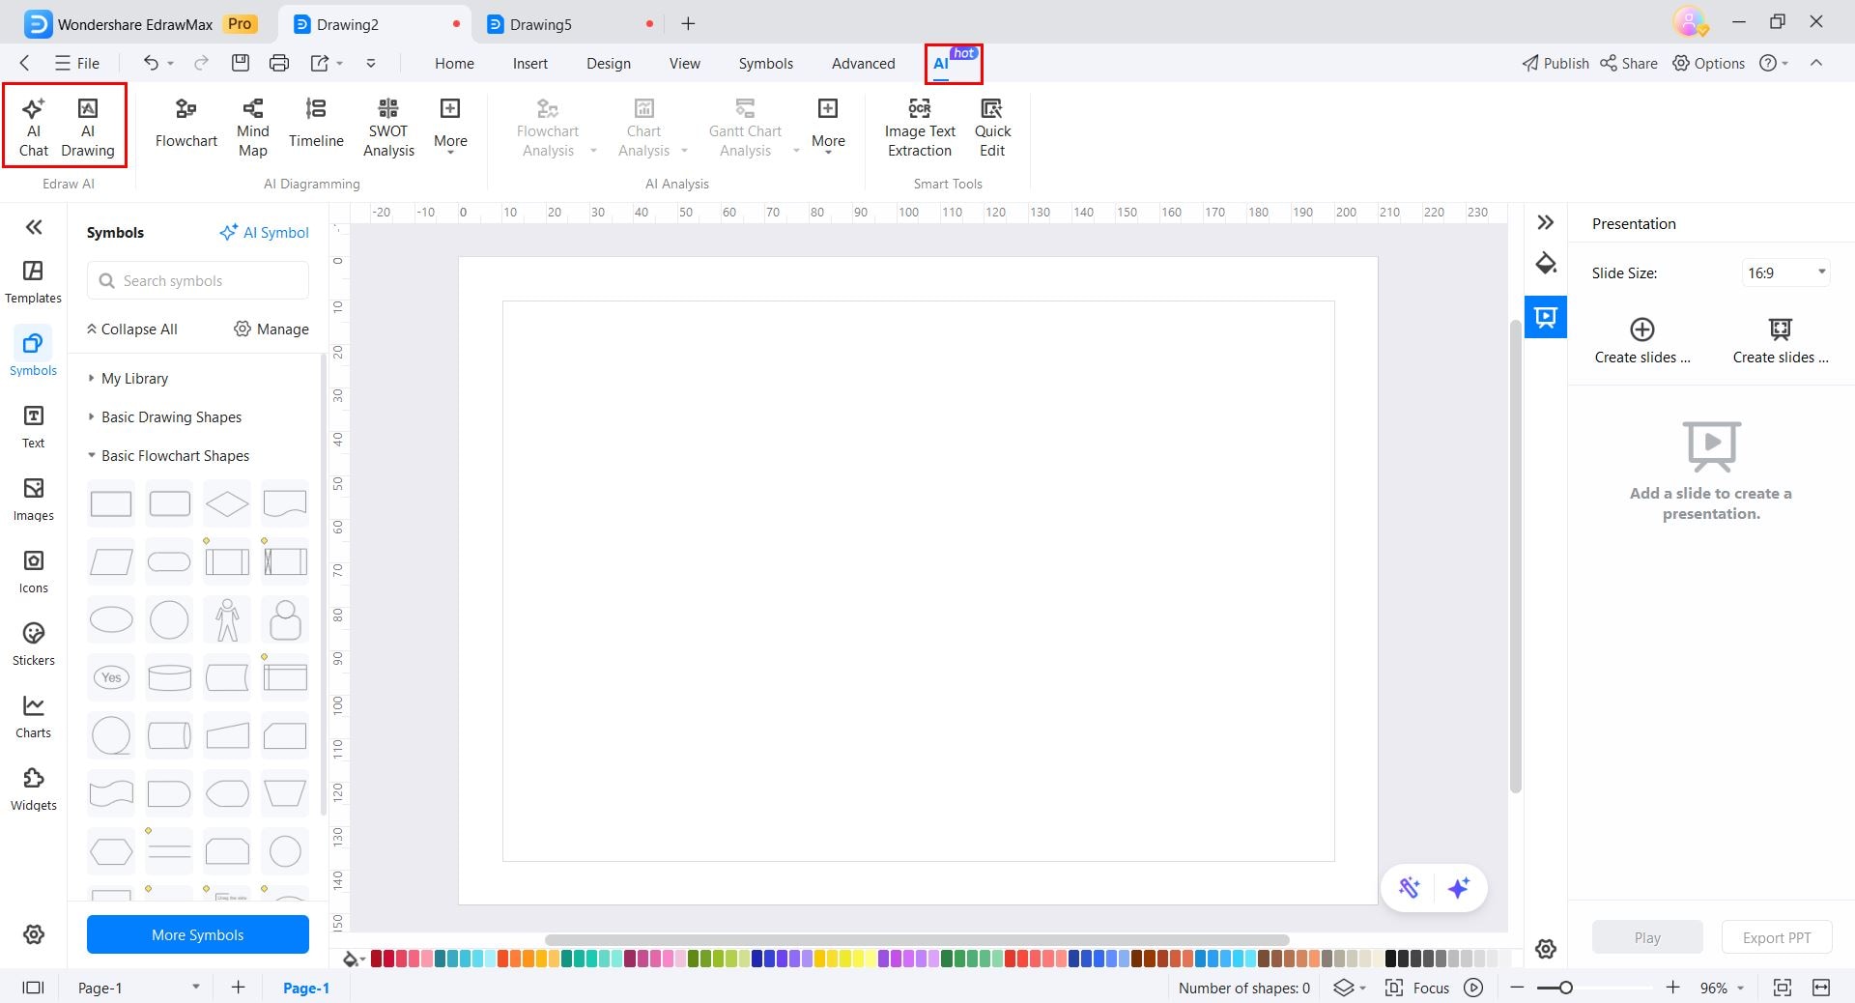Open the File menu

(77, 63)
